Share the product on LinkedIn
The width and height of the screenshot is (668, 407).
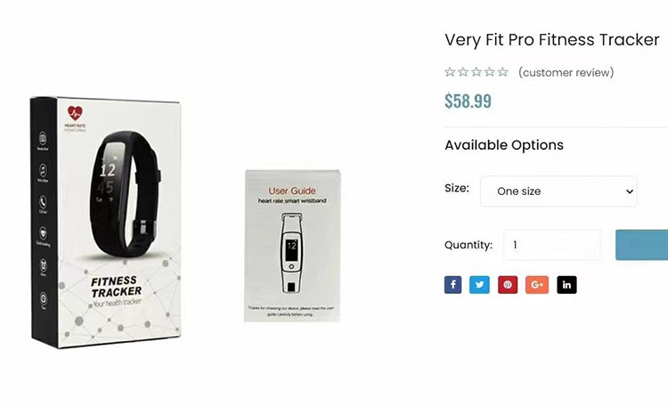(566, 285)
